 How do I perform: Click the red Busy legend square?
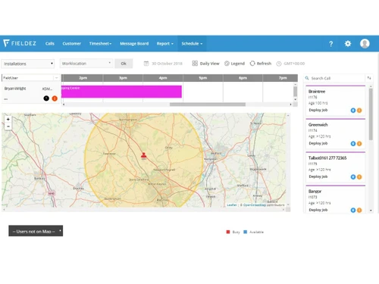click(x=228, y=232)
